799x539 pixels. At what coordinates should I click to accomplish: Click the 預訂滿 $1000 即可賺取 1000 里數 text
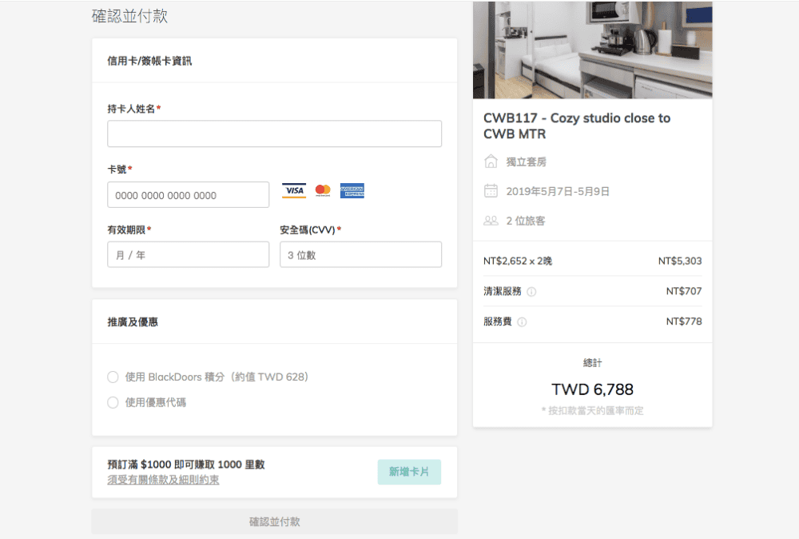click(x=186, y=464)
